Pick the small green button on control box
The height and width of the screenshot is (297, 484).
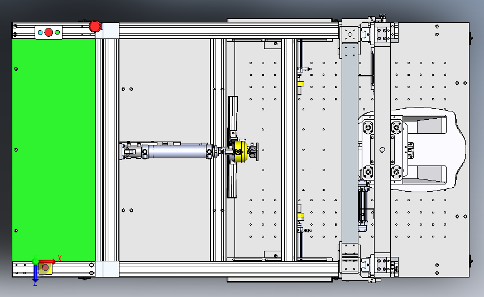point(57,32)
